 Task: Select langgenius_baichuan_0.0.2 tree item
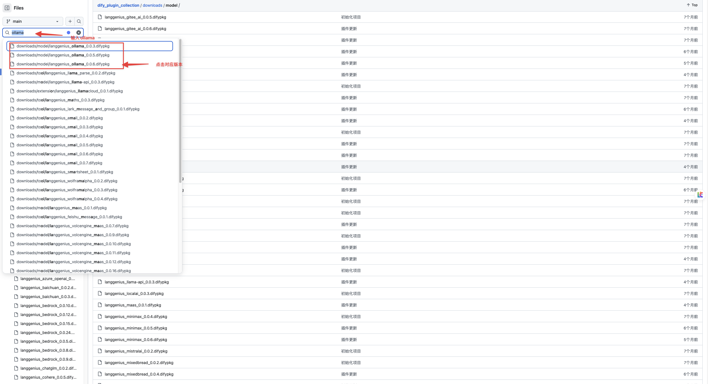pos(48,288)
